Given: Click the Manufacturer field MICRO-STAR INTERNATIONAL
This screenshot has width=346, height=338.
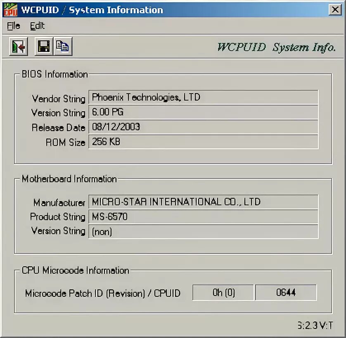Looking at the screenshot, I should 203,202.
